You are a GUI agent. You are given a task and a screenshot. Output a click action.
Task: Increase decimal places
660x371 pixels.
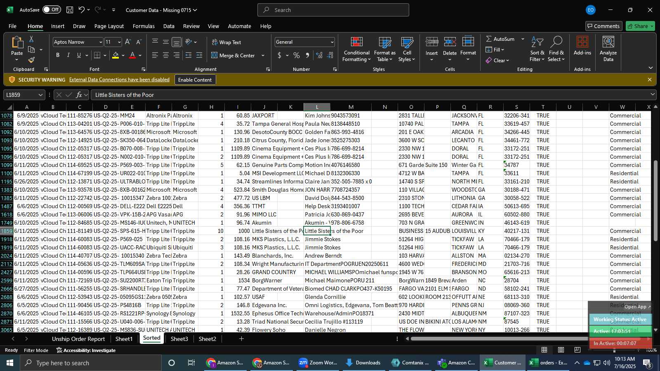click(319, 55)
